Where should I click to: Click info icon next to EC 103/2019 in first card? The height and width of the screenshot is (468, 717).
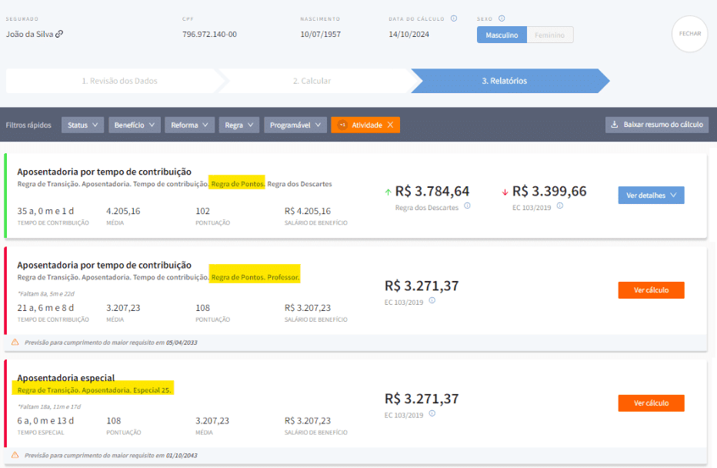pos(559,206)
